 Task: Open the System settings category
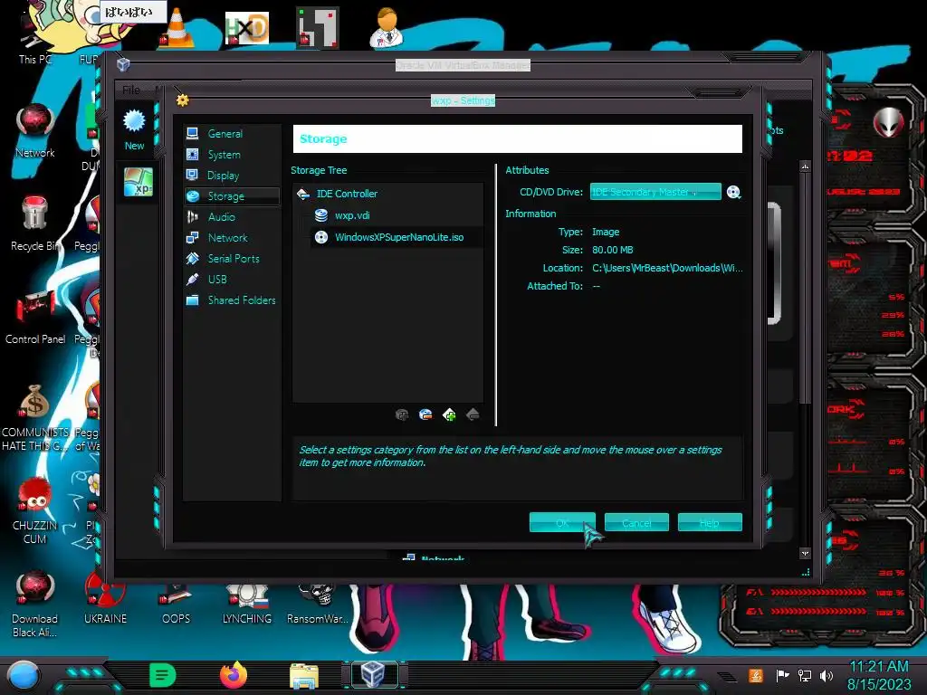tap(232, 154)
